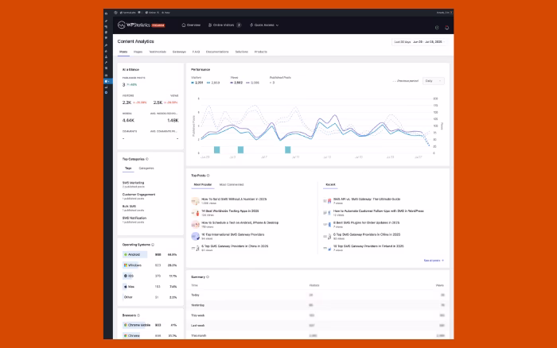The height and width of the screenshot is (348, 557).
Task: Toggle the Visitors 2,201 legend series
Action: (x=197, y=83)
